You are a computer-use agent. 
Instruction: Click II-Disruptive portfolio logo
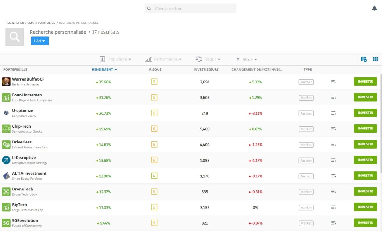click(6, 160)
